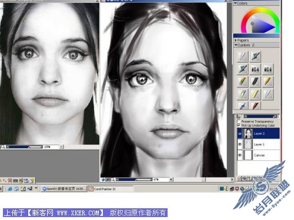Switch to the lawn01 browser taskbar button
Viewport: 294px width, 220px height.
[64, 189]
